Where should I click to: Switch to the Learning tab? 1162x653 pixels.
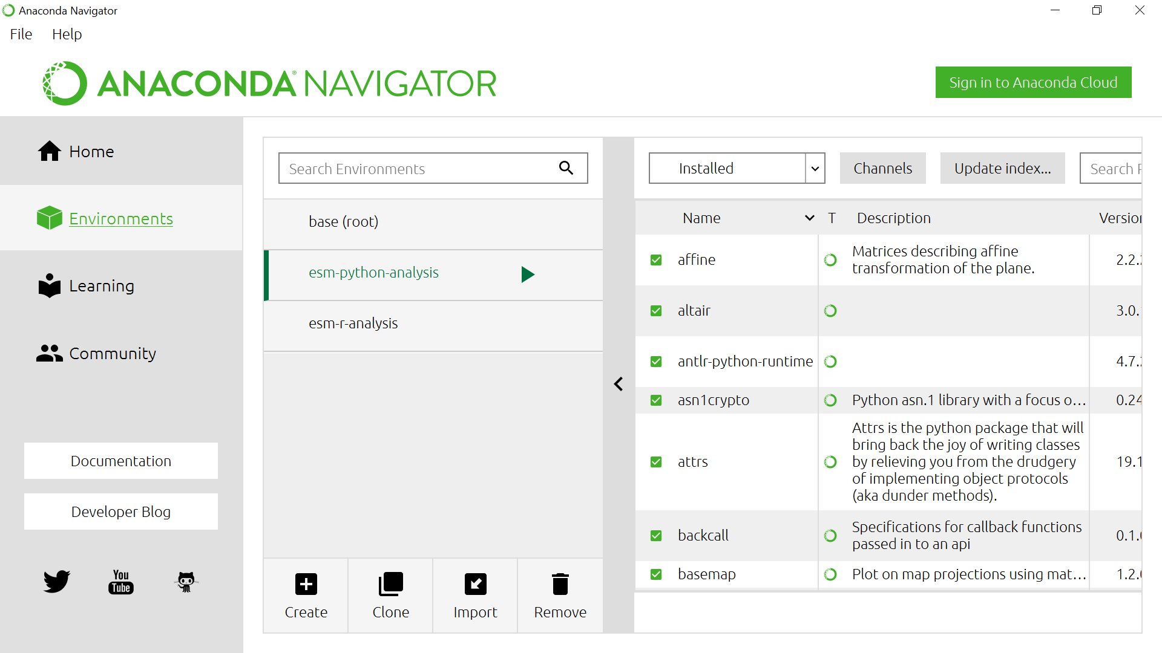[101, 286]
